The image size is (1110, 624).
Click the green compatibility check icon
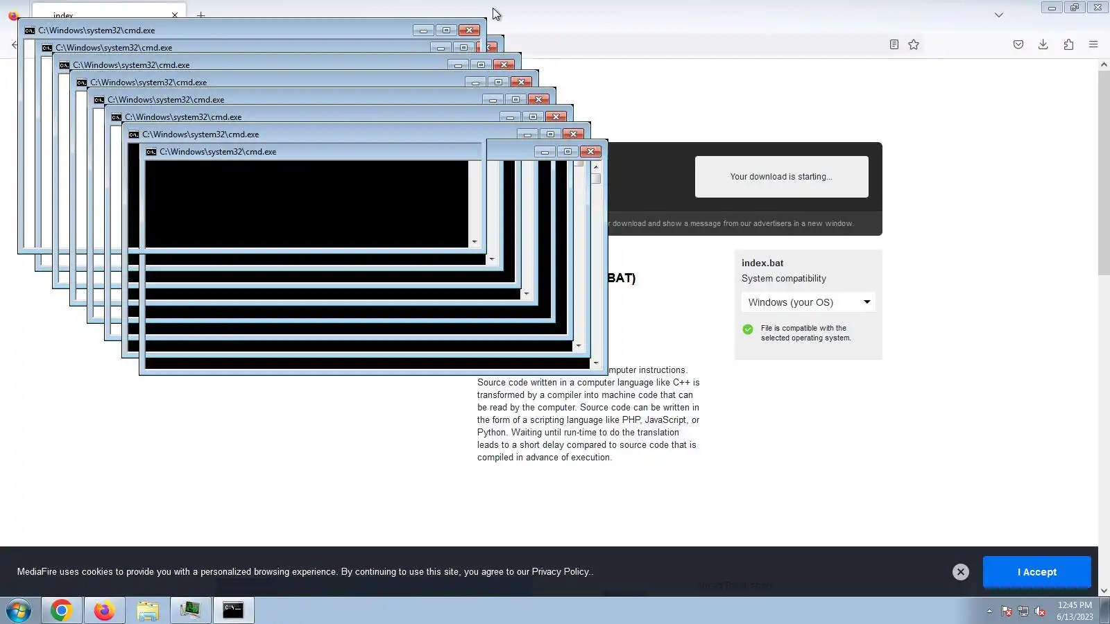[748, 329]
